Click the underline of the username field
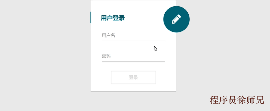The image size is (270, 111). pyautogui.click(x=133, y=41)
